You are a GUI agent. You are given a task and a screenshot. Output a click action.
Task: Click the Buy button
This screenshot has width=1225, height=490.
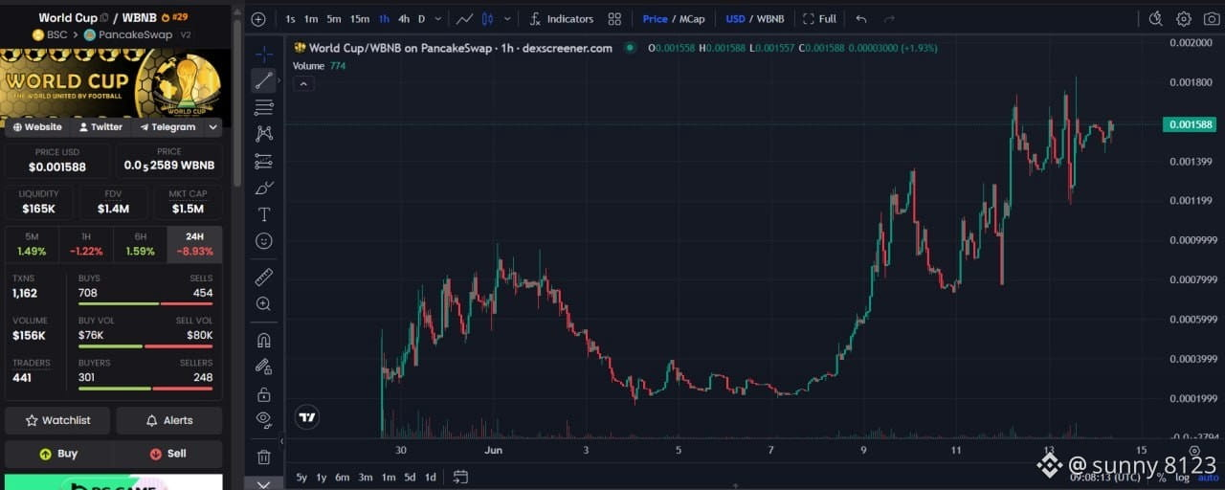click(58, 454)
